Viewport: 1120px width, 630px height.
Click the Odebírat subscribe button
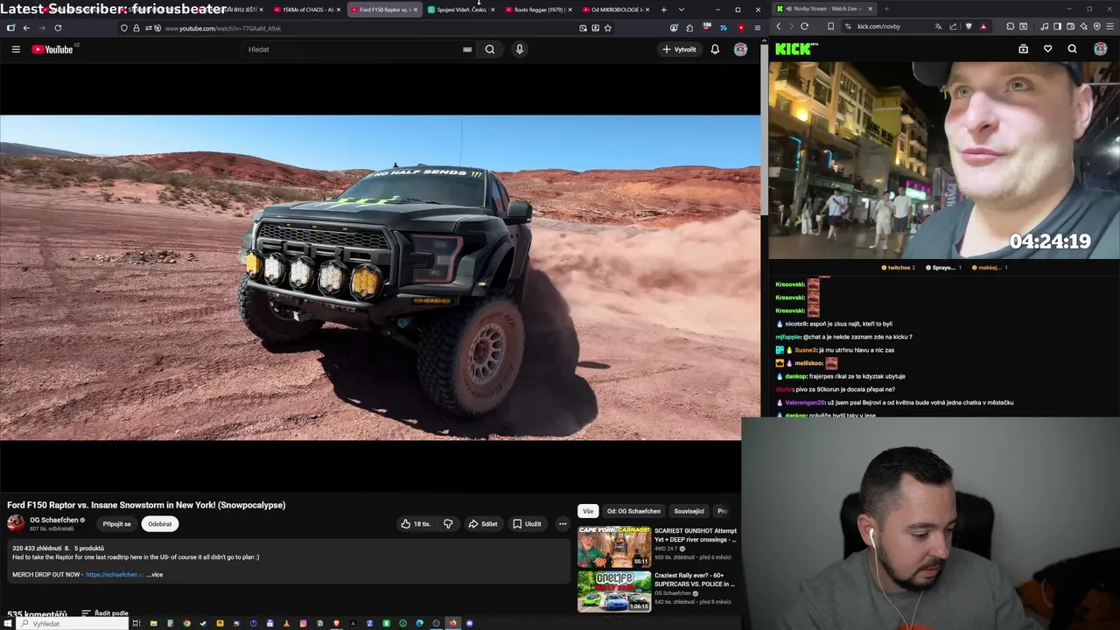point(160,523)
